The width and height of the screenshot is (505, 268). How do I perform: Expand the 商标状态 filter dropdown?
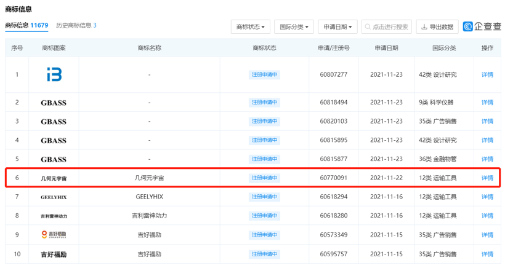pos(250,27)
